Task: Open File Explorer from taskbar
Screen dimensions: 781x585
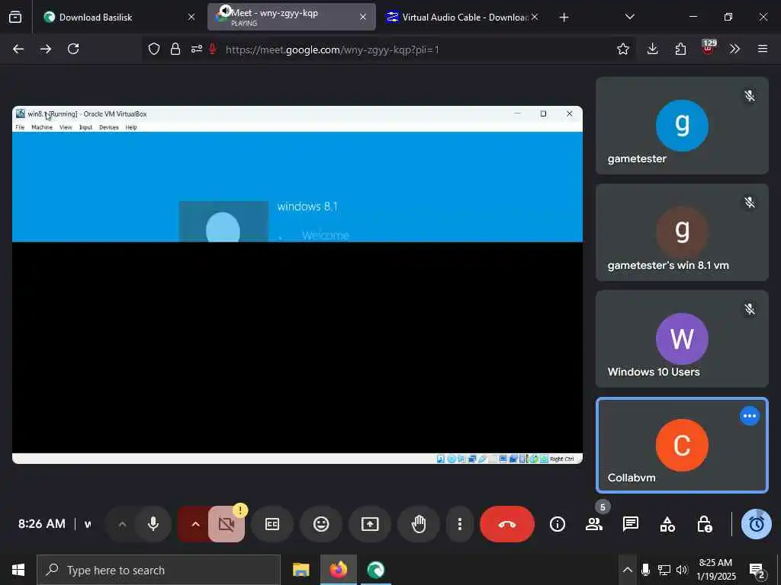Action: coord(301,570)
